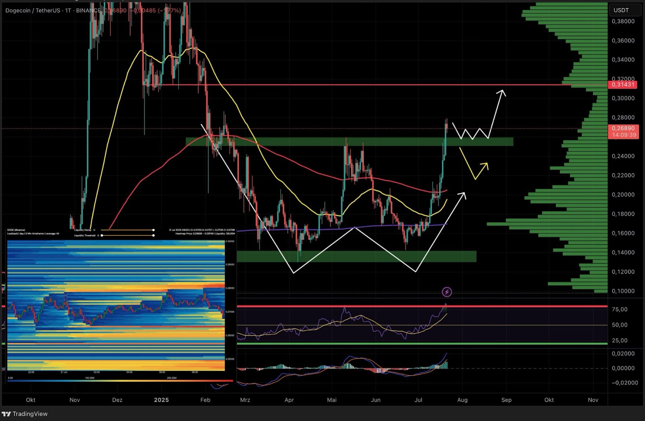This screenshot has width=645, height=421.
Task: Click the DOGE (Binance) heatmap title
Action: point(16,230)
